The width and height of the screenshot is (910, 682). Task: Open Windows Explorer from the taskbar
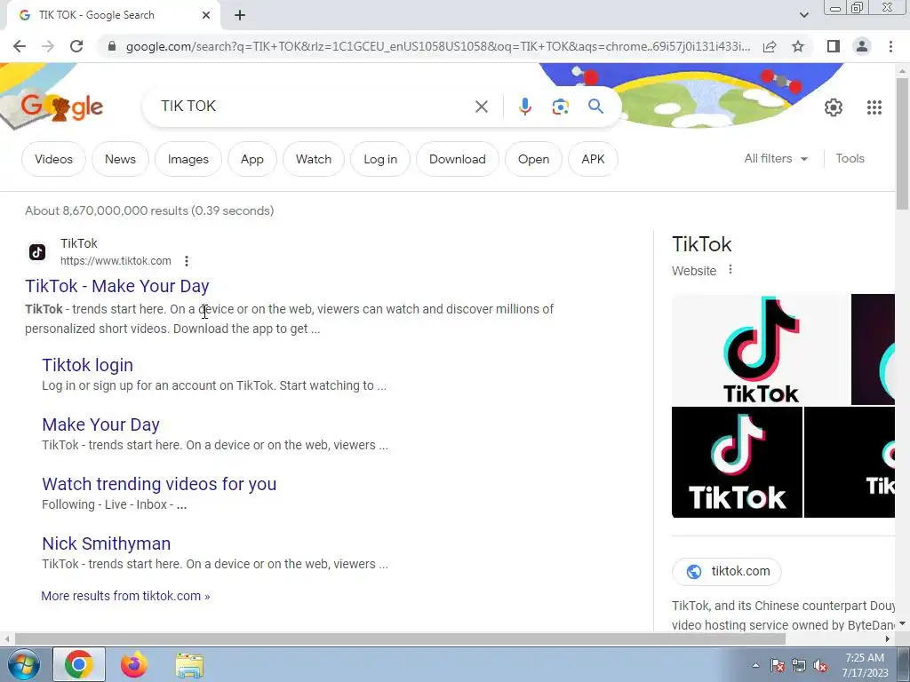[189, 665]
